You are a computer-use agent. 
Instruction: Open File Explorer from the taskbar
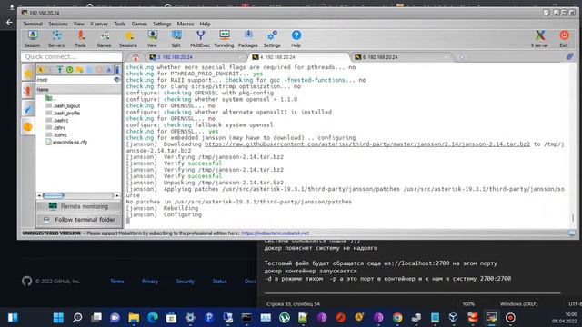click(x=134, y=318)
